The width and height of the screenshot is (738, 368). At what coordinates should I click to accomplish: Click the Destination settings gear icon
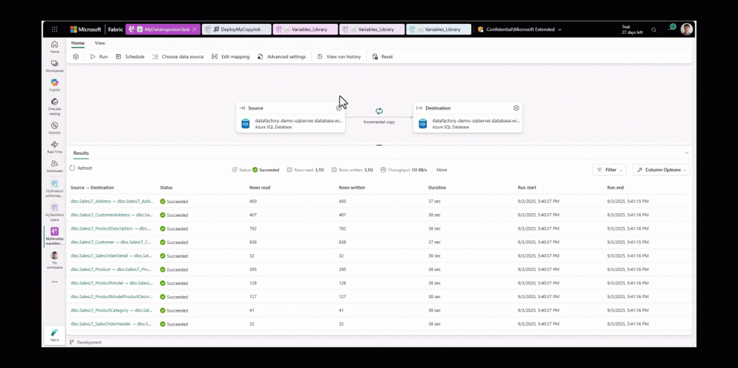516,108
